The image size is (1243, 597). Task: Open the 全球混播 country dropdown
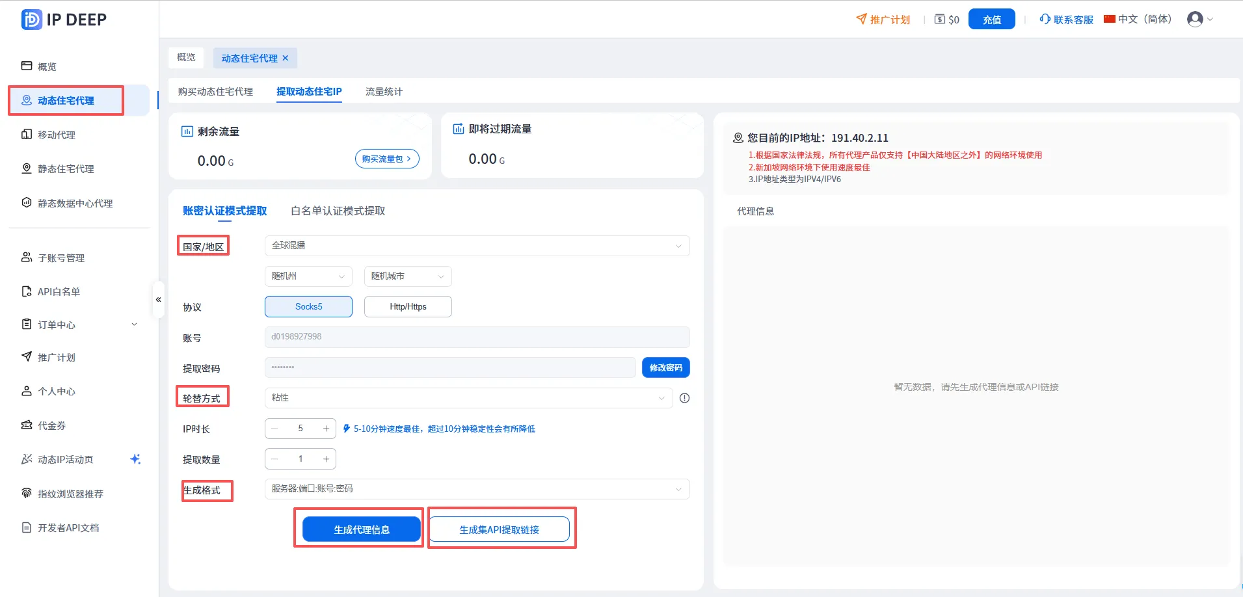click(477, 246)
